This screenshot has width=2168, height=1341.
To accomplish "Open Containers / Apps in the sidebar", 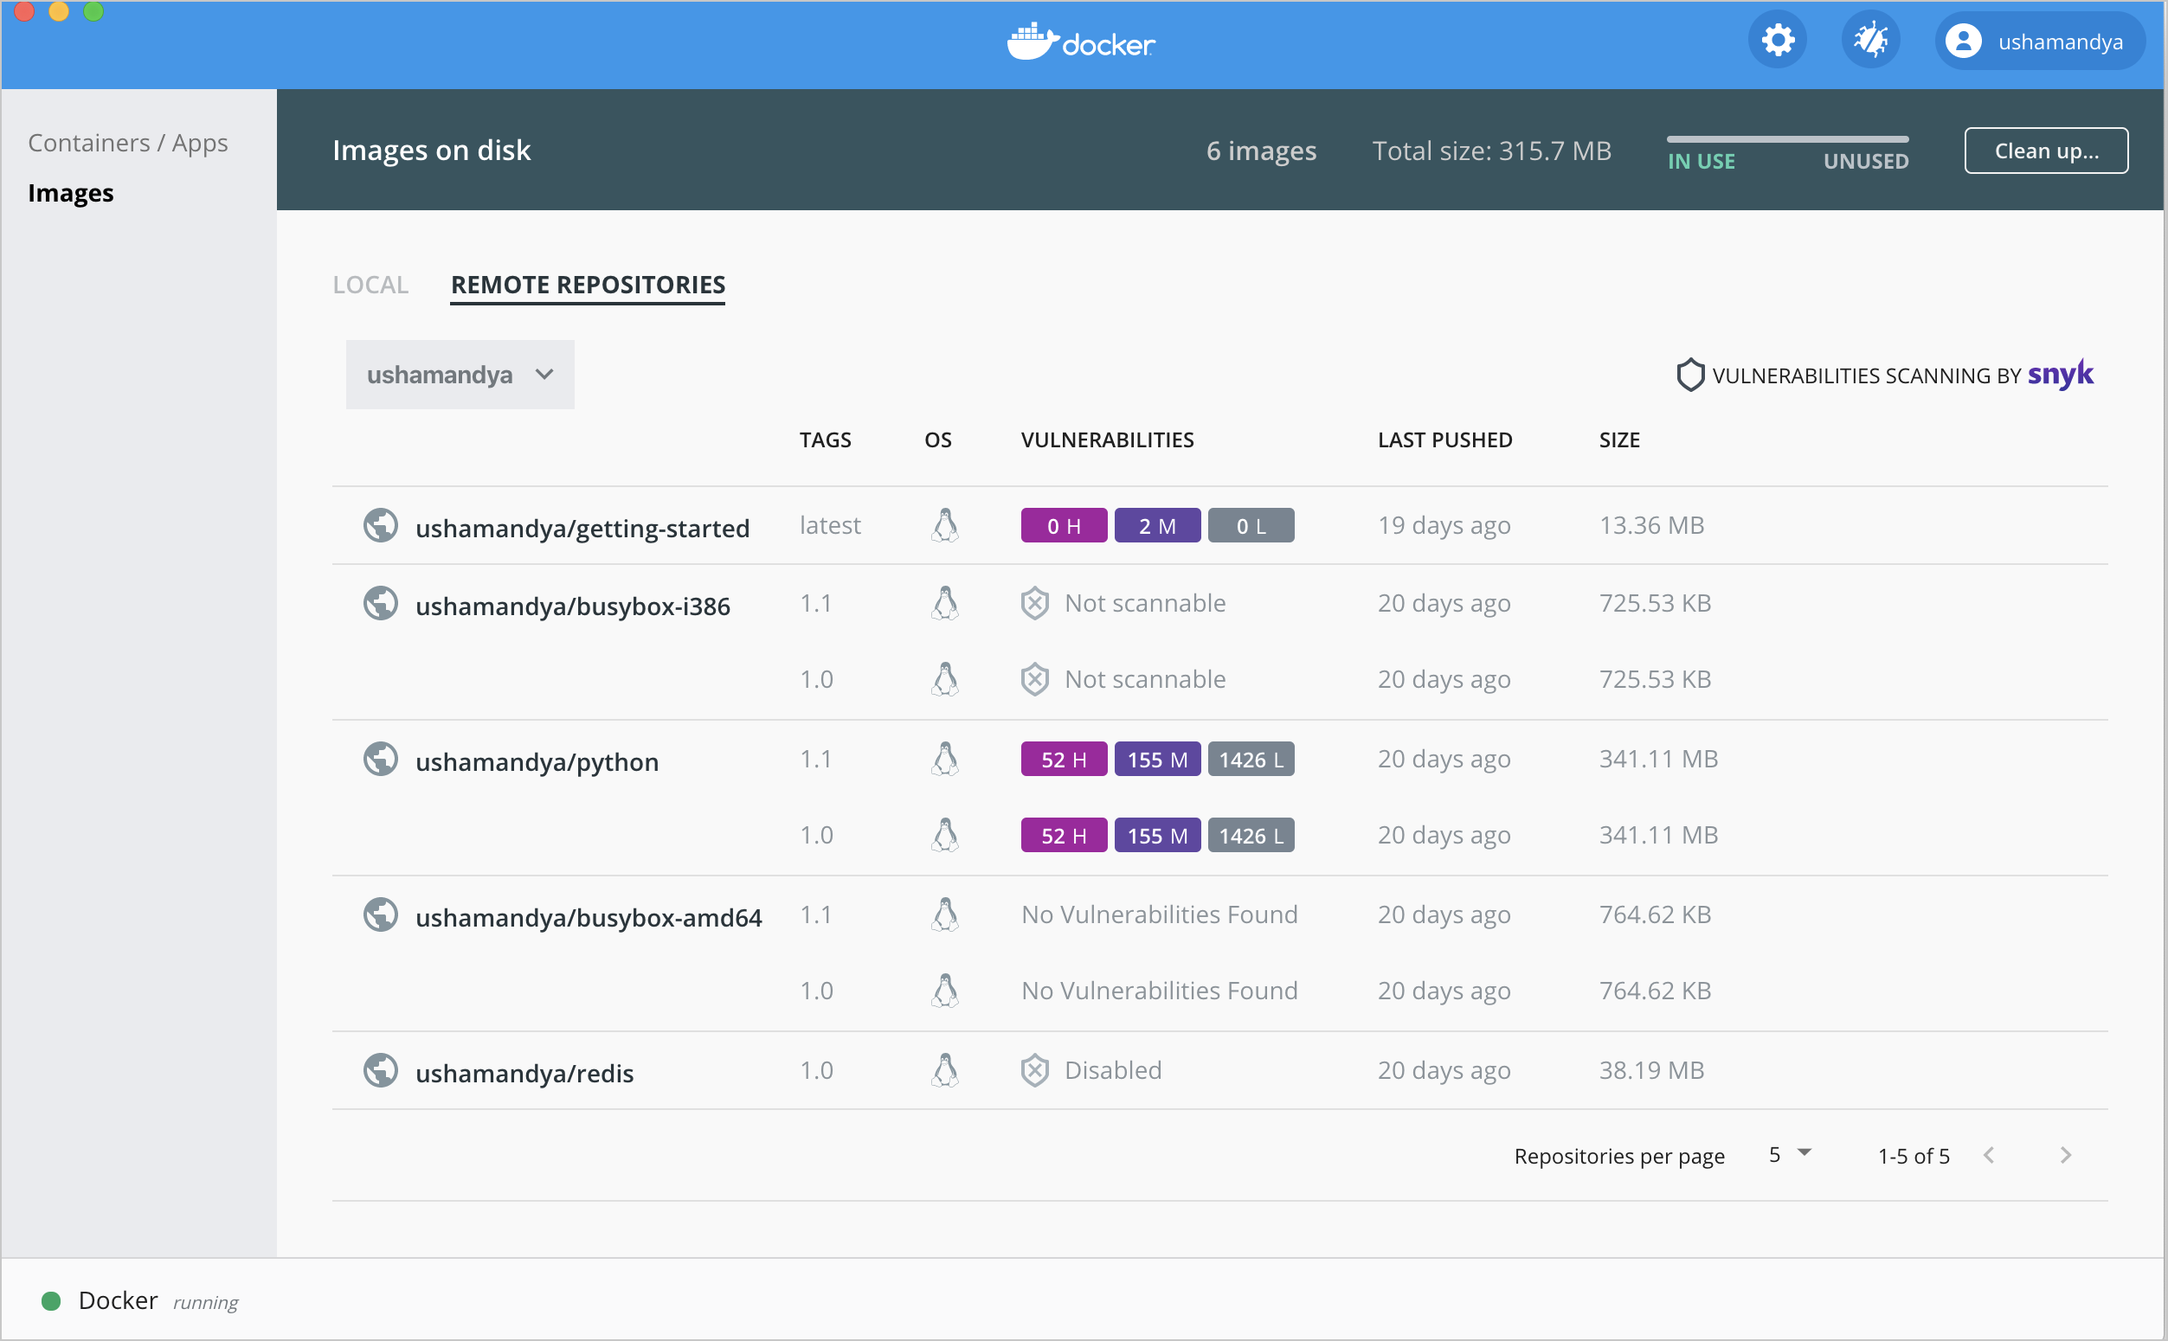I will point(128,142).
